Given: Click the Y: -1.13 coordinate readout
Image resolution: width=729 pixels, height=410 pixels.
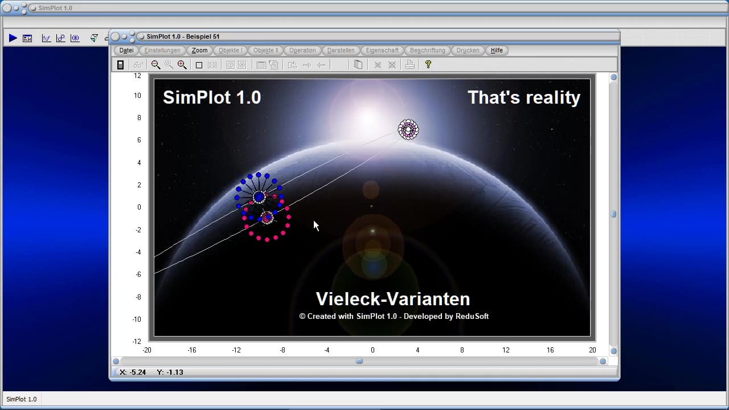Looking at the screenshot, I should pyautogui.click(x=170, y=372).
